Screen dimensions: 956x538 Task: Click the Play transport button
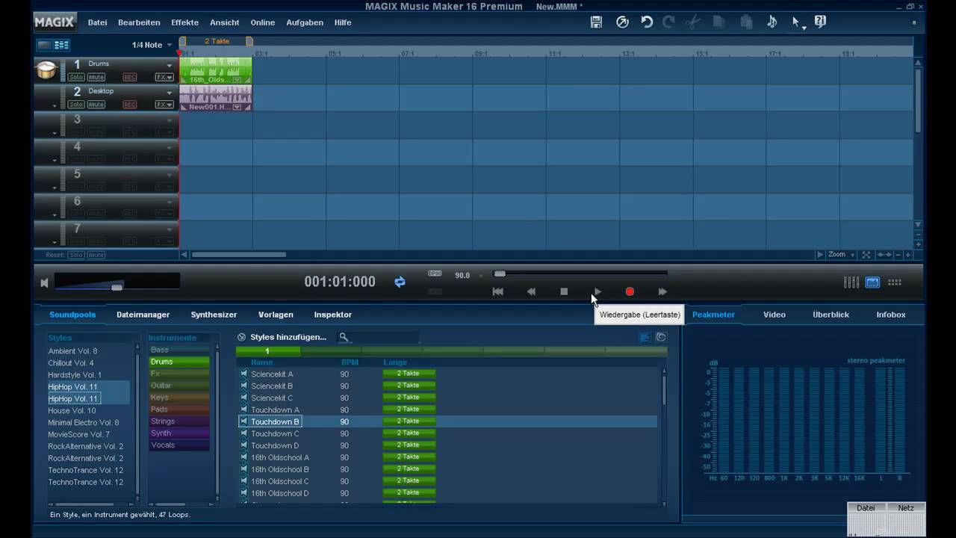[x=597, y=291]
